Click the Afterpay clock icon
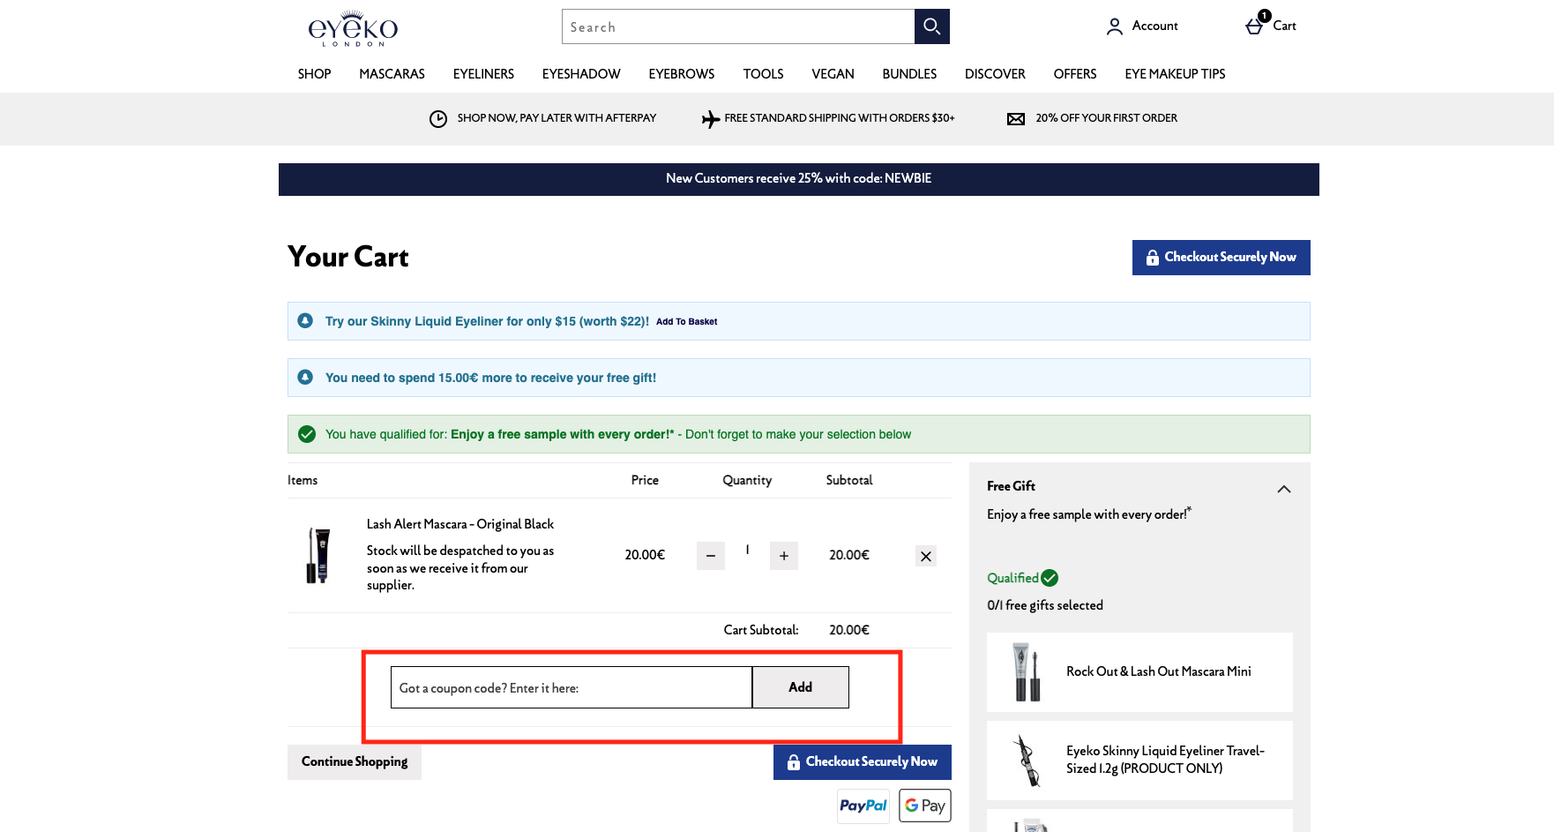This screenshot has width=1554, height=832. click(x=438, y=119)
